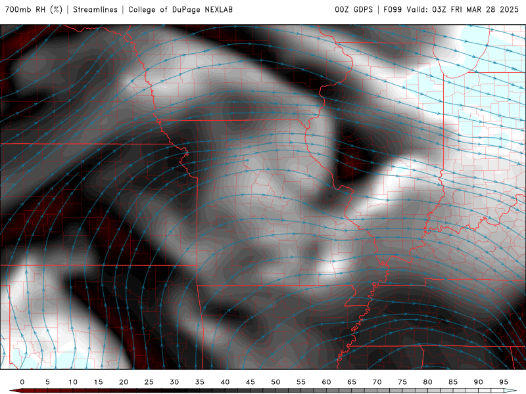This screenshot has height=394, width=526.
Task: Click the 20 label on the RH scale
Action: pyautogui.click(x=124, y=382)
